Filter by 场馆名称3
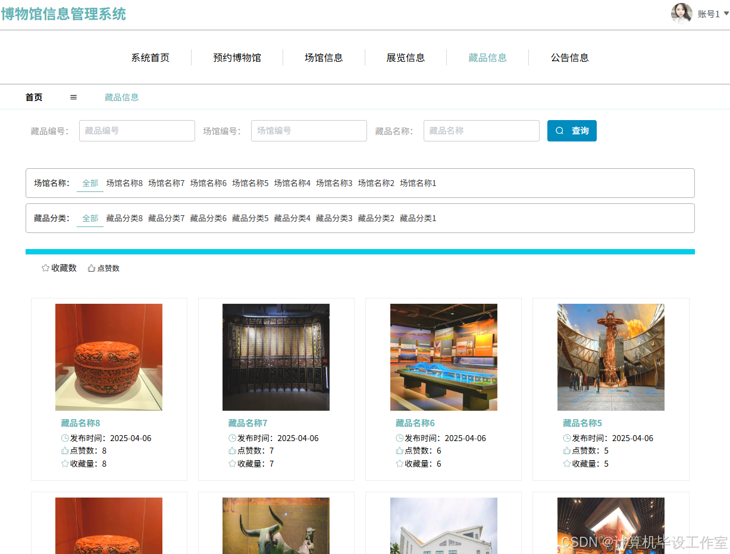Screen dimensions: 730x554 pos(334,183)
